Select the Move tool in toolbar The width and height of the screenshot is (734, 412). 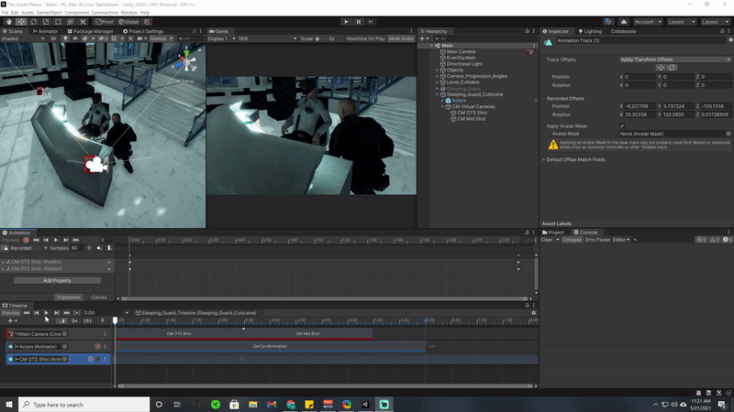[x=20, y=21]
